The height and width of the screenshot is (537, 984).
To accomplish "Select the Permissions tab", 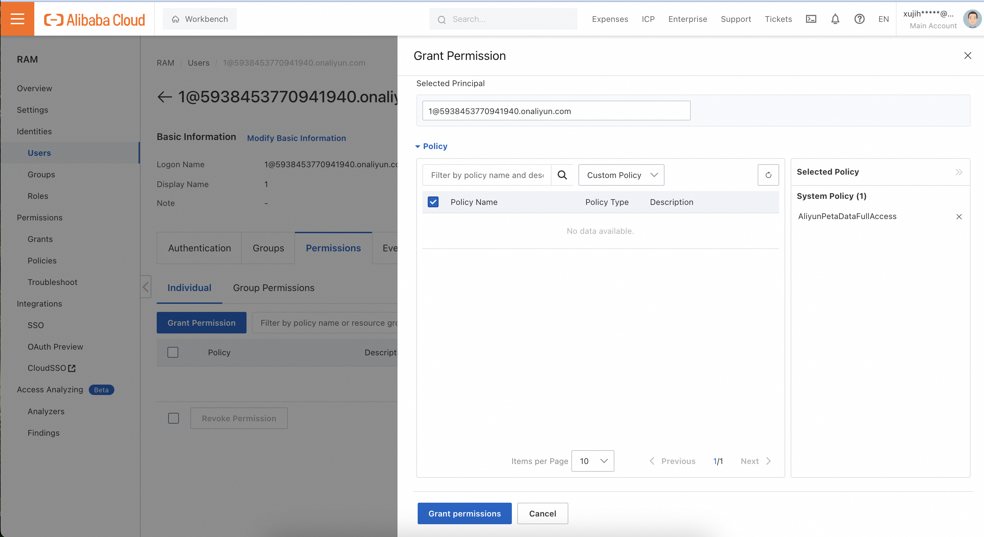I will [333, 248].
